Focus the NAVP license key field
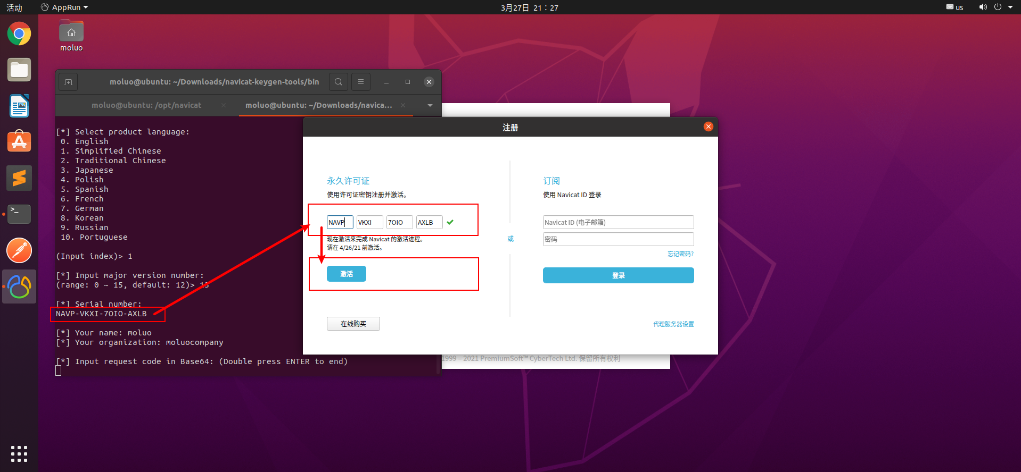1021x472 pixels. [340, 222]
